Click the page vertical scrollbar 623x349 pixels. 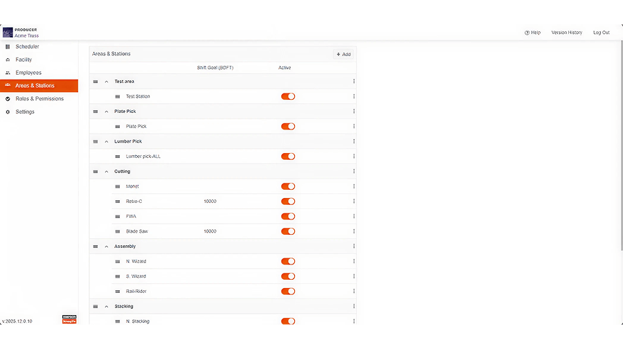(x=622, y=145)
